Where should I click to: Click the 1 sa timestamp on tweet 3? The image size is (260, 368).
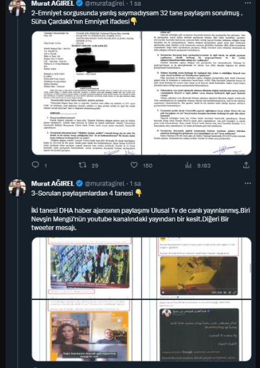(x=135, y=184)
